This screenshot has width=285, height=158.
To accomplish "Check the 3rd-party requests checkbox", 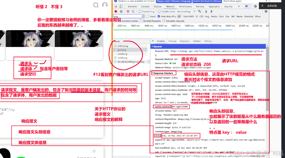I will point(164,21).
